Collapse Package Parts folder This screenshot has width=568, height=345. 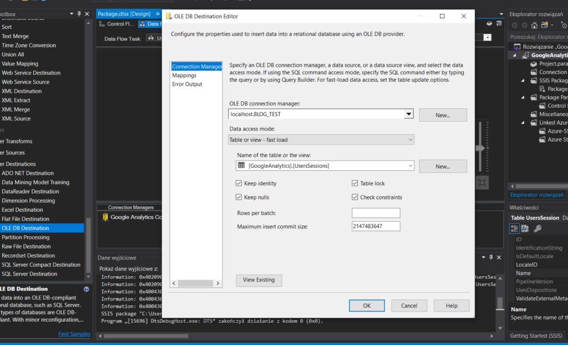coord(523,97)
